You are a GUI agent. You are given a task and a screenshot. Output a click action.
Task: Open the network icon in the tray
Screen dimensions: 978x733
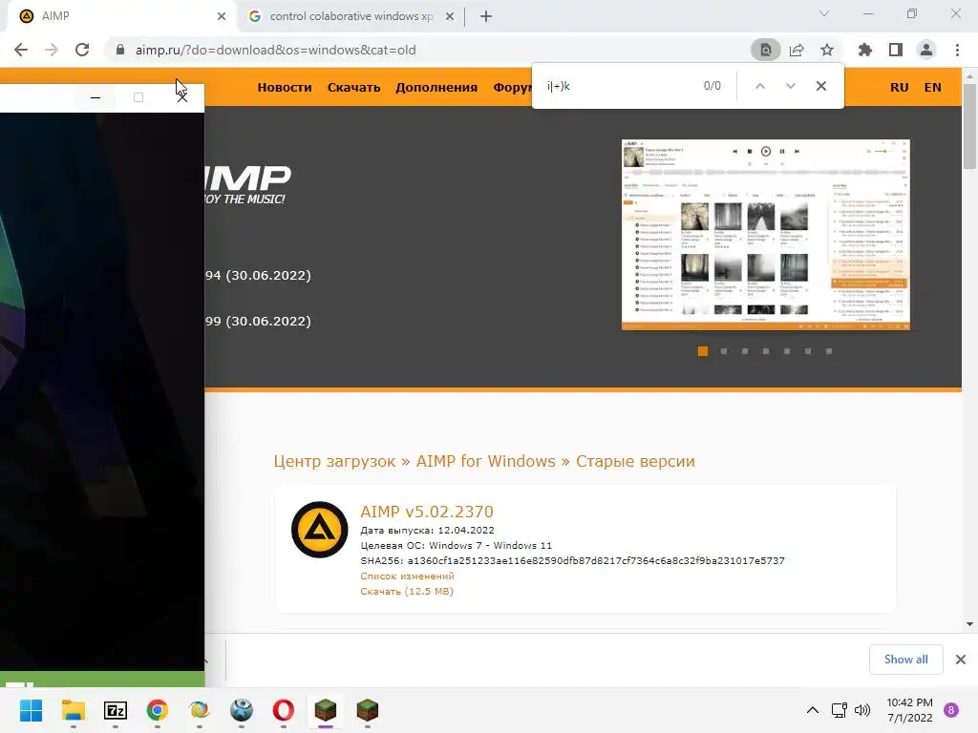point(839,710)
